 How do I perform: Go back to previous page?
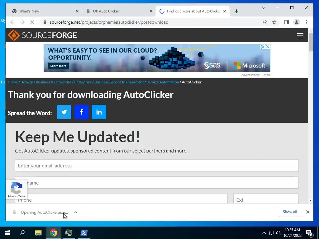[12, 22]
